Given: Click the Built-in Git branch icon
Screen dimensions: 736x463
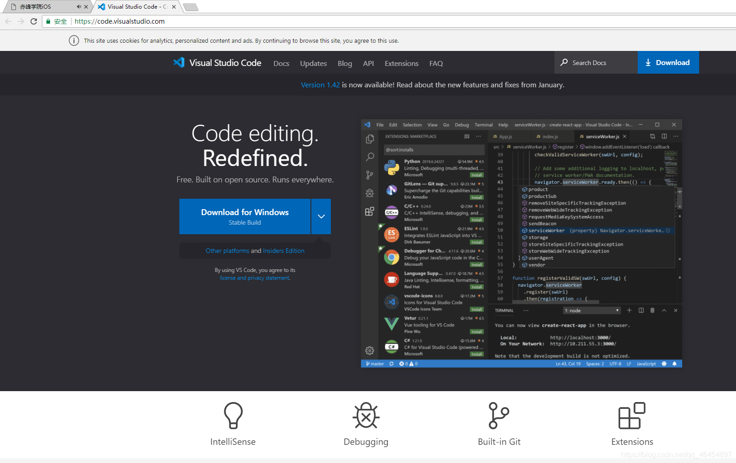Looking at the screenshot, I should click(499, 415).
